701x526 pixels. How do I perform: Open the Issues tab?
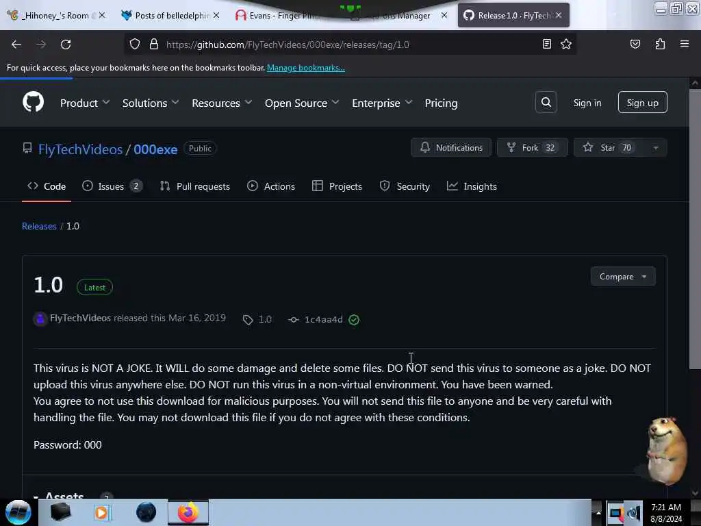coord(112,186)
